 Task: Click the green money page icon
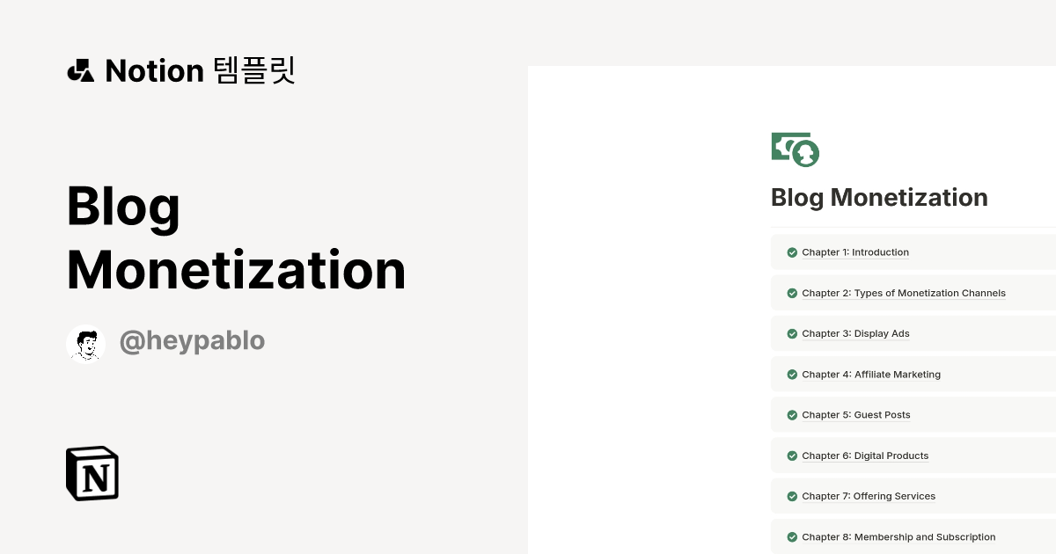point(795,149)
